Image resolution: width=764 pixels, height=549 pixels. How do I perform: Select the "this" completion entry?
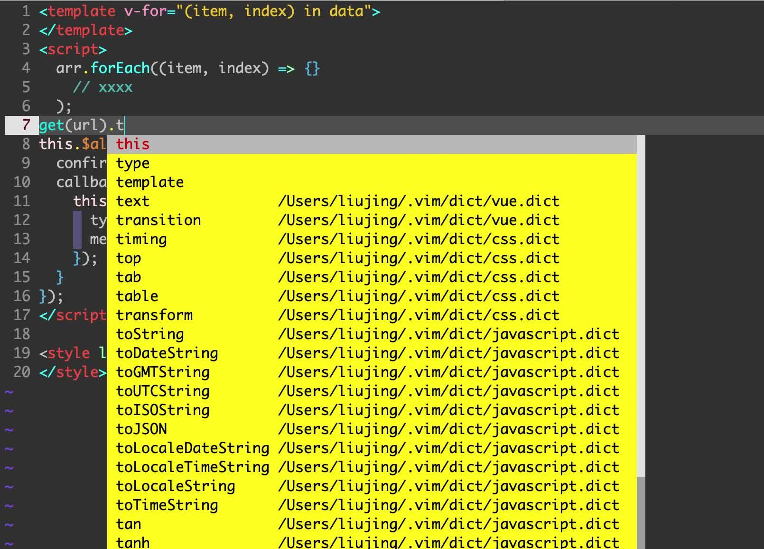(133, 144)
